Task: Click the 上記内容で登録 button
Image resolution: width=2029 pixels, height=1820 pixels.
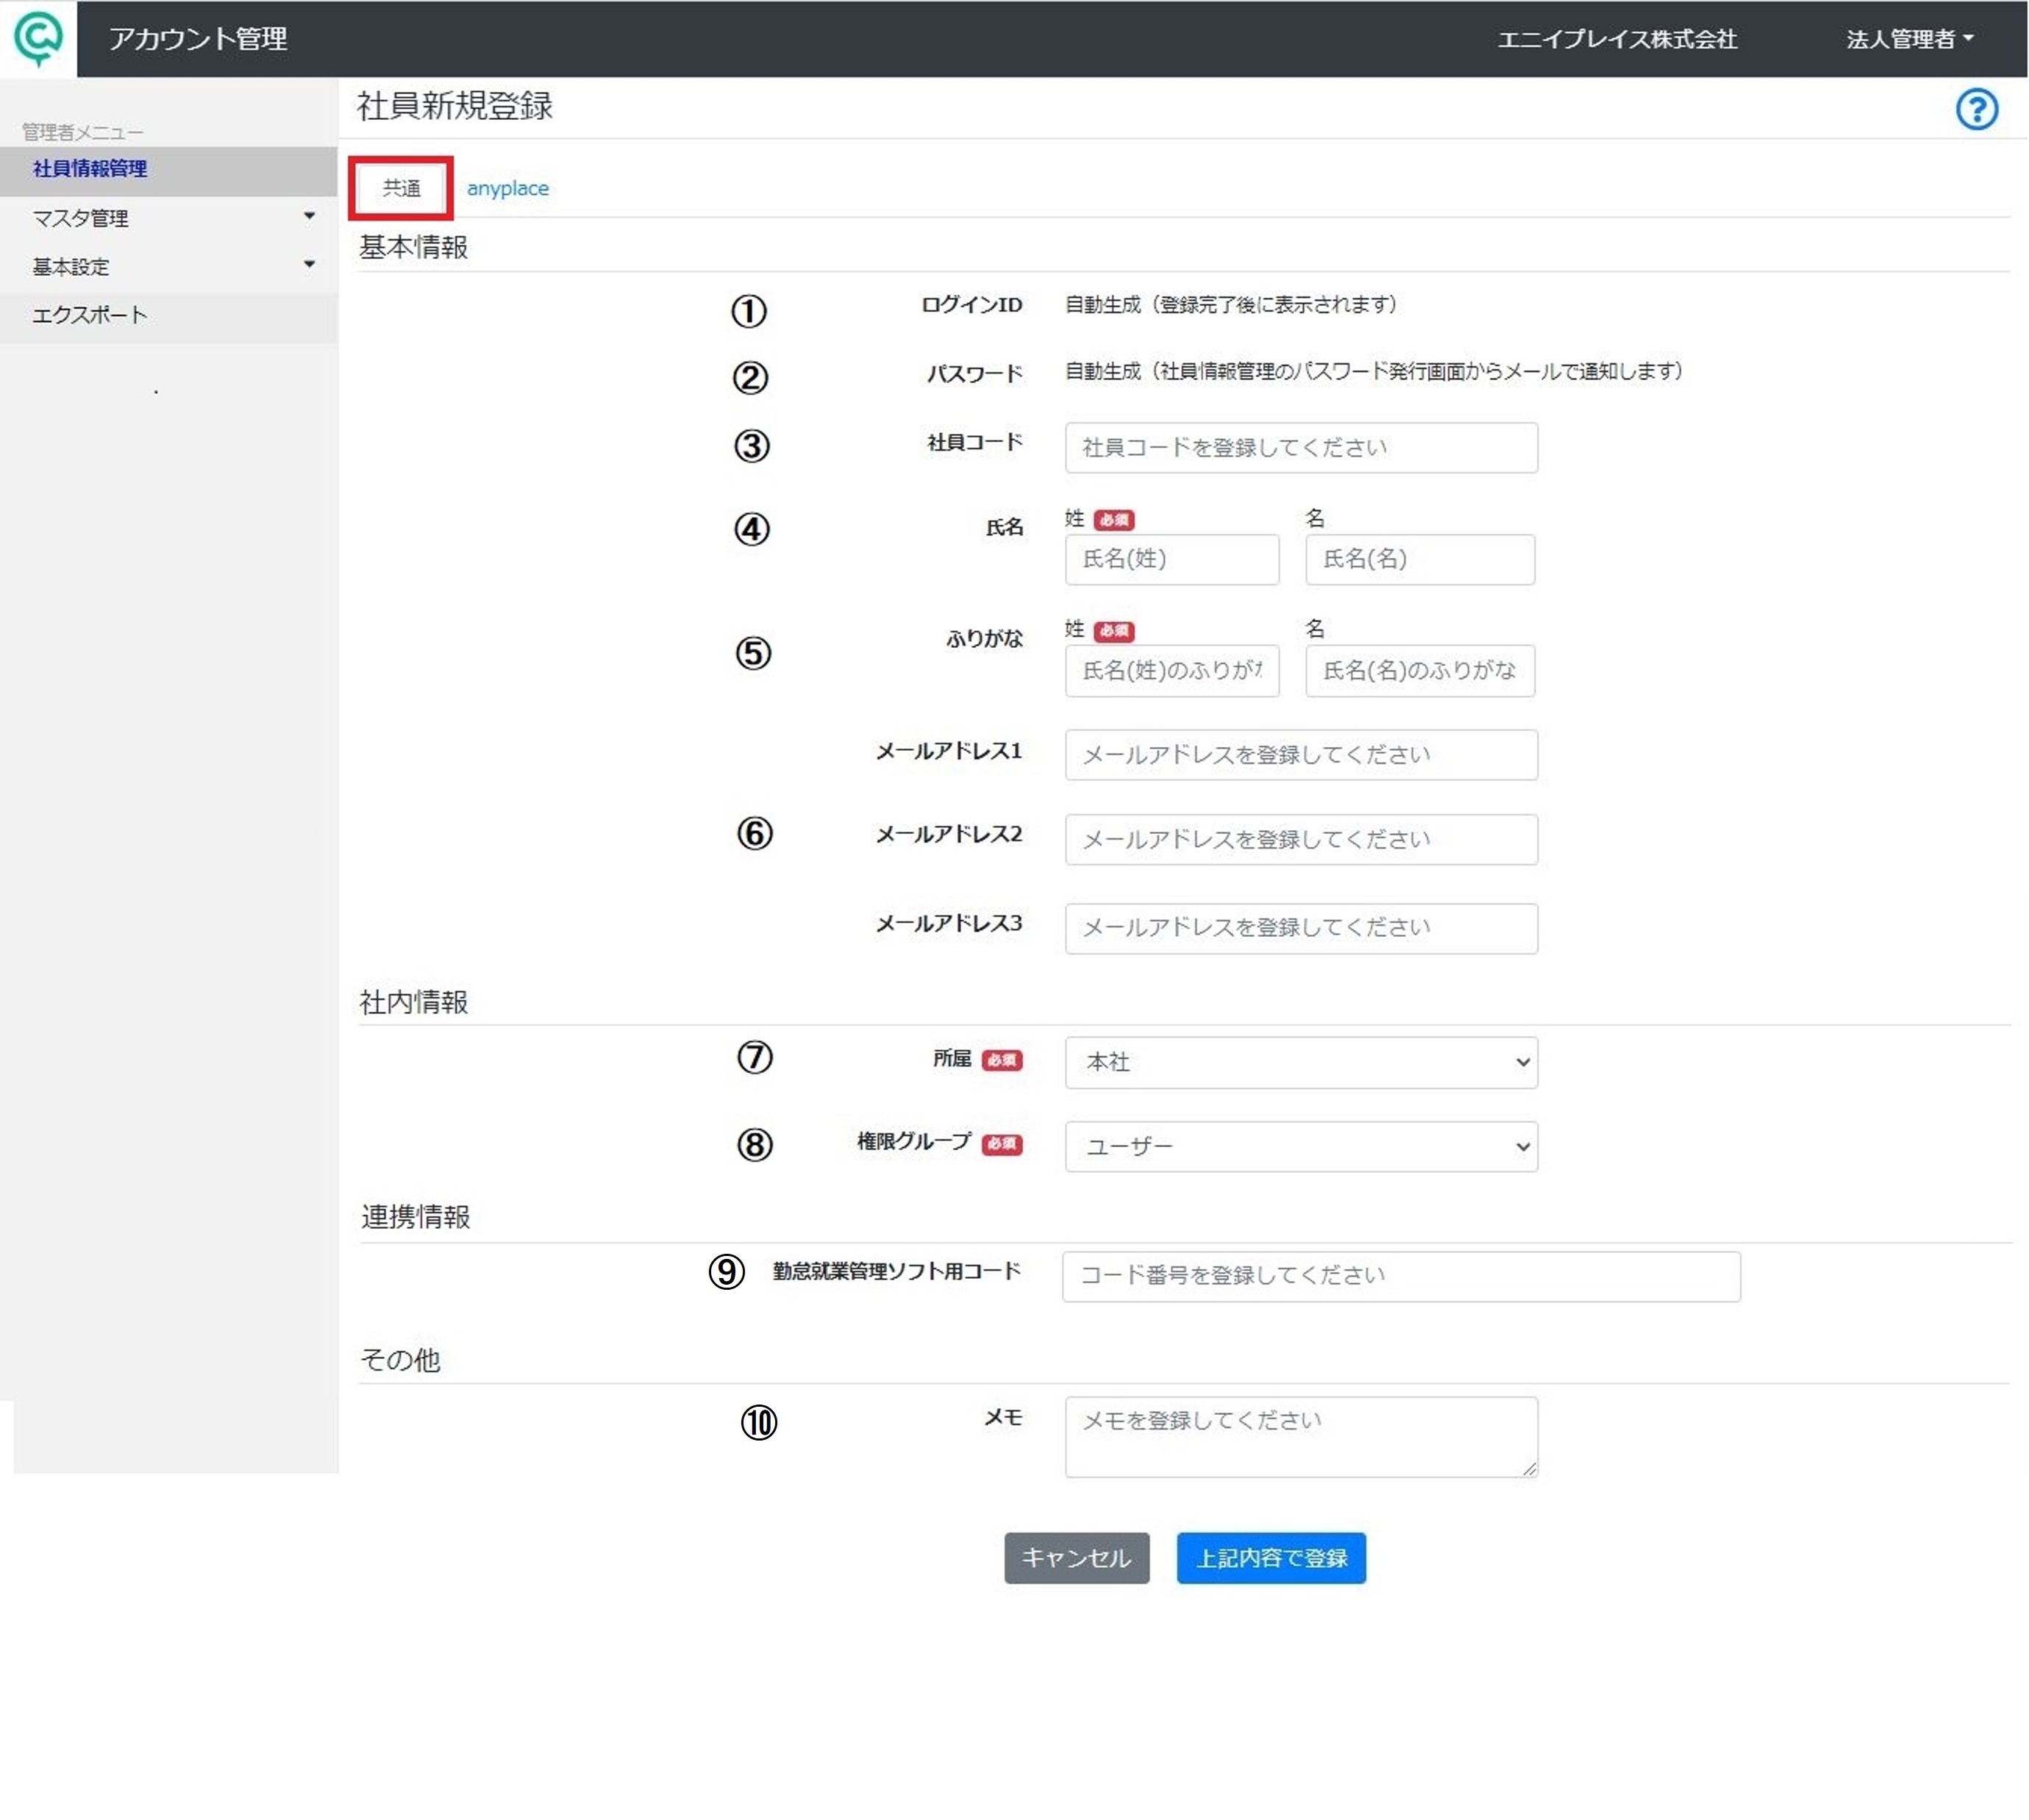Action: [x=1270, y=1558]
